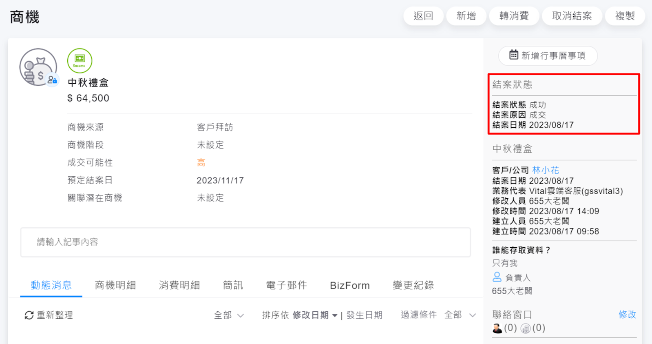652x344 pixels.
Task: Switch to the 動態消息 tab
Action: pyautogui.click(x=51, y=285)
